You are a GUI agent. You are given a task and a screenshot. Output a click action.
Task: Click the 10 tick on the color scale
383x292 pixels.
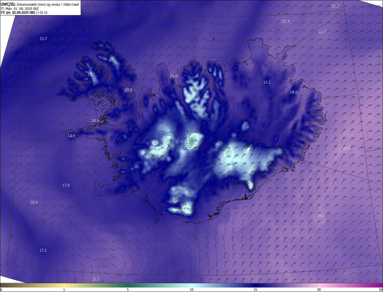click(191, 290)
